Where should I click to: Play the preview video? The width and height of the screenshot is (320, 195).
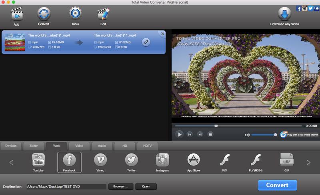pos(179,134)
